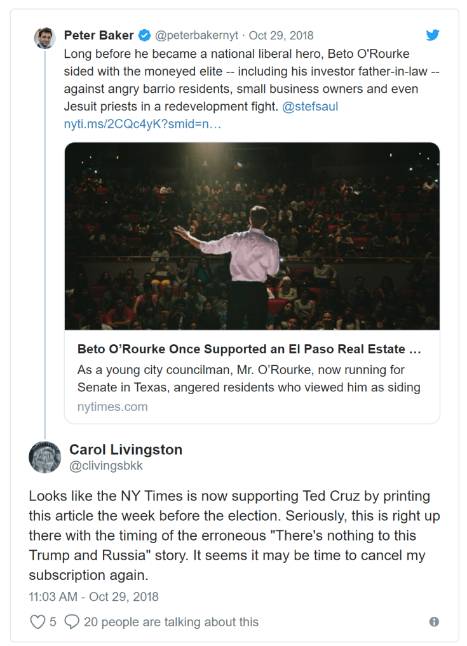
Task: Visit the @clivingsbkk handle
Action: tap(106, 466)
